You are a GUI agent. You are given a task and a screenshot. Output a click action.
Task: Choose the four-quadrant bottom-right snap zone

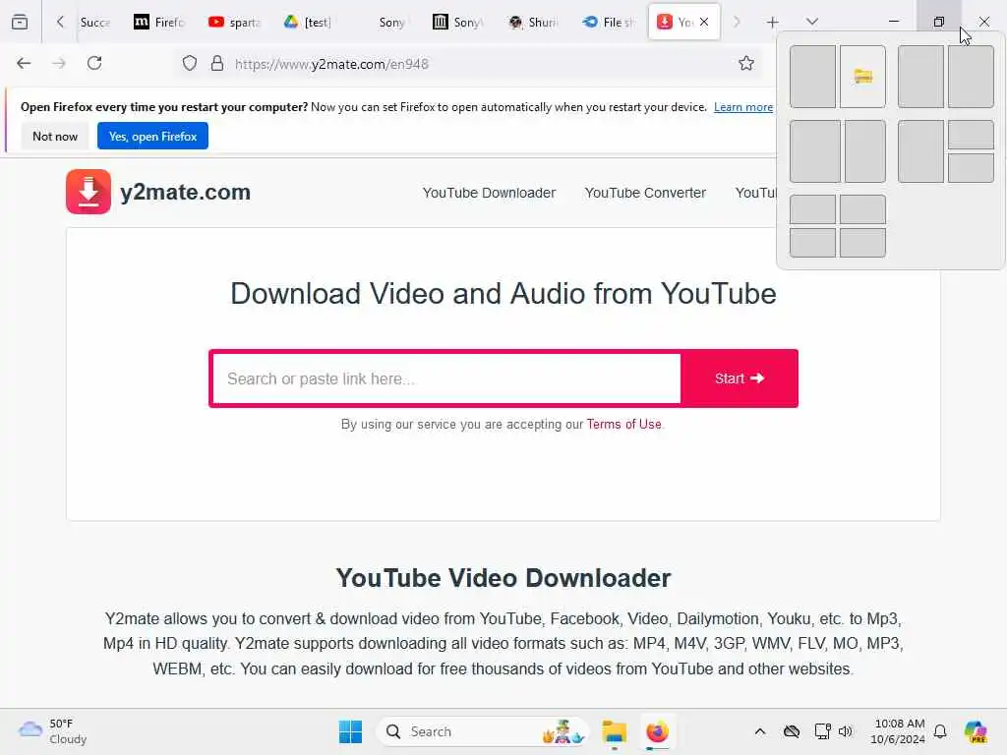[x=862, y=243]
